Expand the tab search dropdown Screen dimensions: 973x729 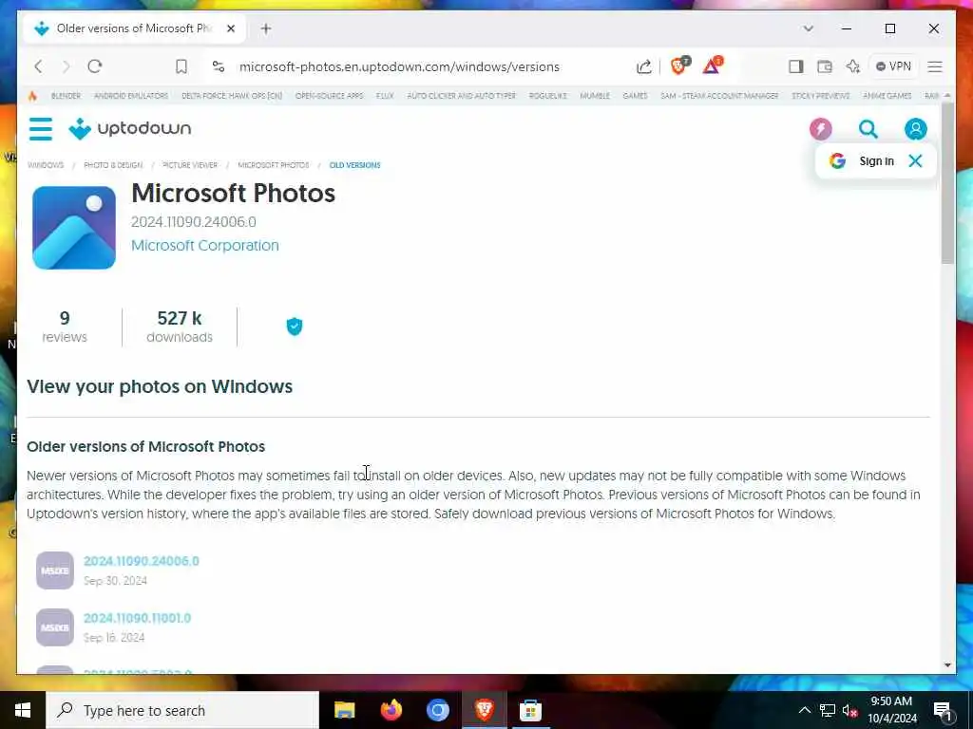[808, 28]
